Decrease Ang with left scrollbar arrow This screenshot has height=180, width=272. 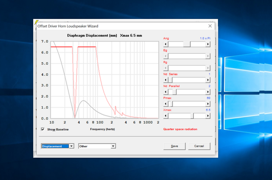[x=166, y=44]
